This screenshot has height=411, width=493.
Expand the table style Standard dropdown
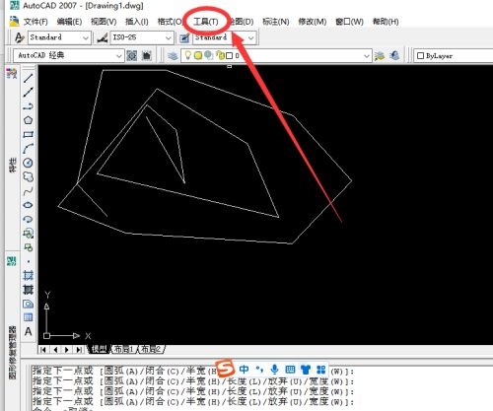pos(251,38)
